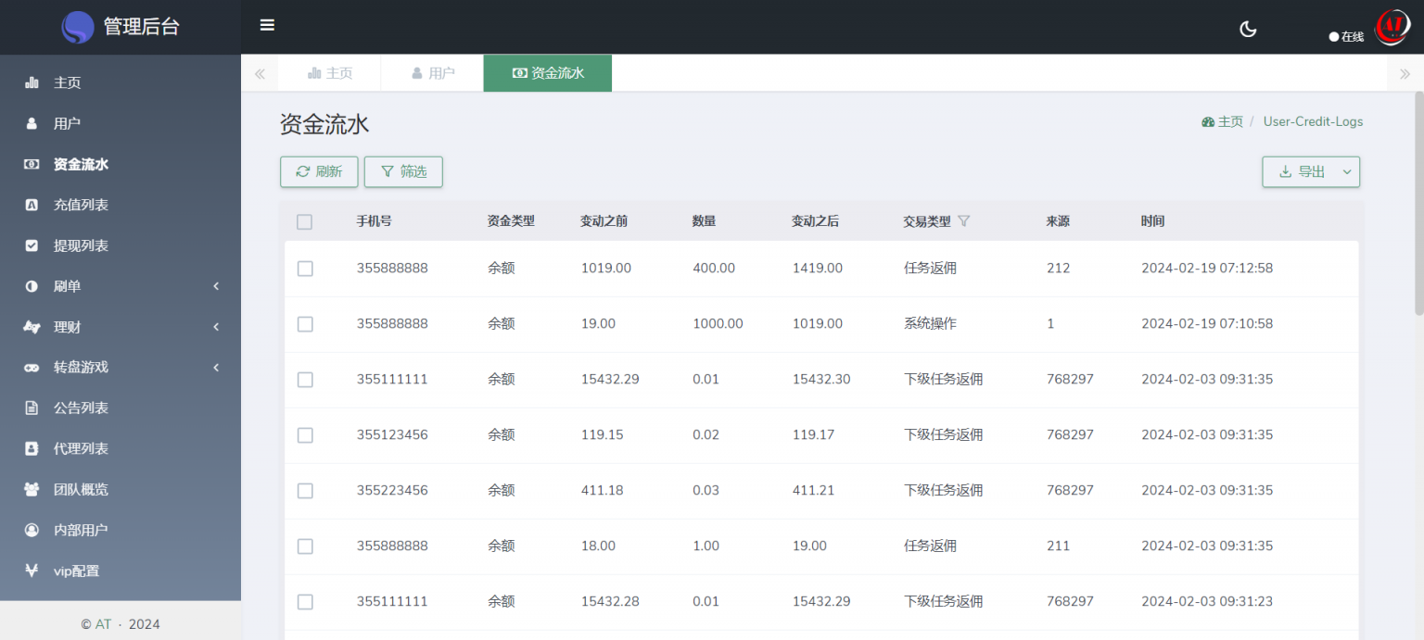This screenshot has width=1424, height=640.
Task: Open the 交易类型 column filter funnel
Action: coord(964,220)
